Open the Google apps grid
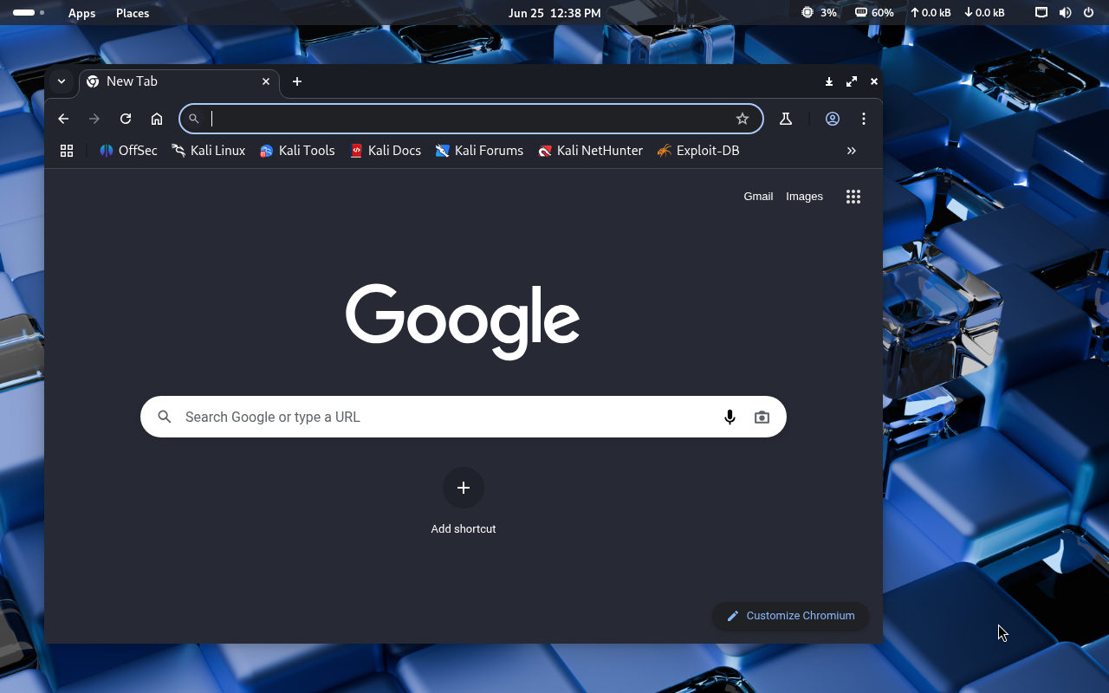The image size is (1109, 693). click(x=853, y=197)
